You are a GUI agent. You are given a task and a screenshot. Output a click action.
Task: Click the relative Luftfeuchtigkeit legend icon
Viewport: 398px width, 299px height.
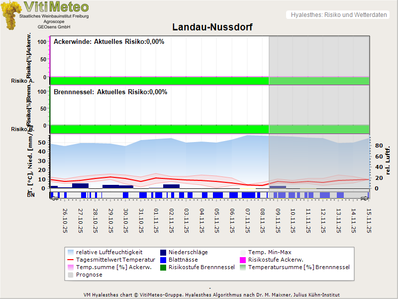pos(70,252)
